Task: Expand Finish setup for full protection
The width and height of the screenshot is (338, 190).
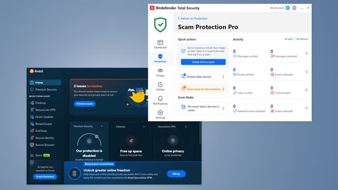Action: click(x=203, y=89)
